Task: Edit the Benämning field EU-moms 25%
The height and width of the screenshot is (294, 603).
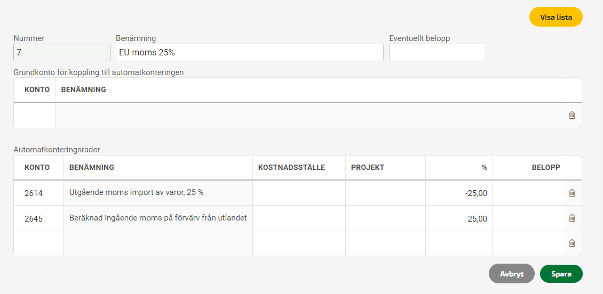Action: click(250, 53)
